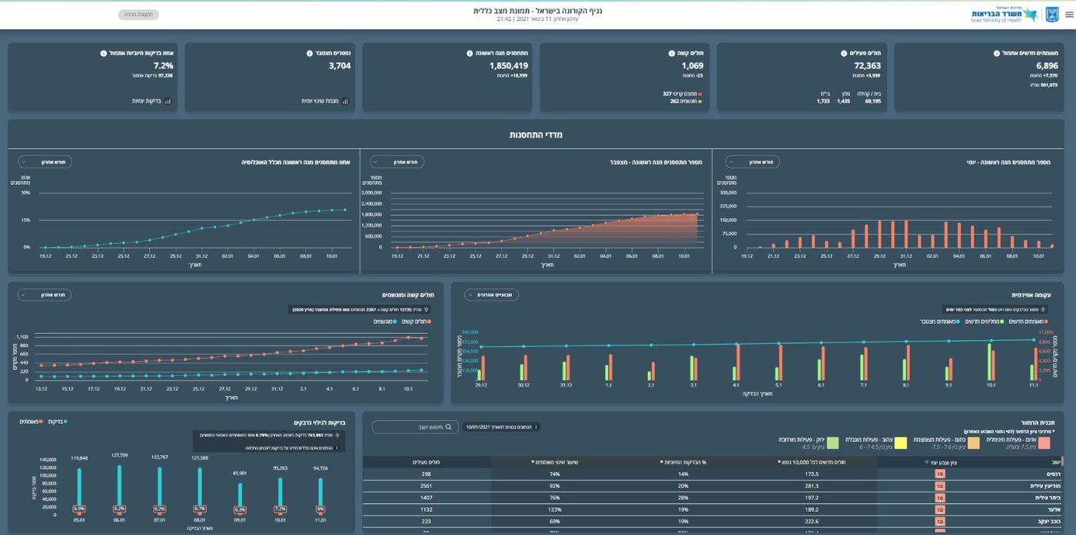Image resolution: width=1076 pixels, height=535 pixels.
Task: Click the 'לתצוגה נגישה' accessible view button
Action: coord(138,15)
